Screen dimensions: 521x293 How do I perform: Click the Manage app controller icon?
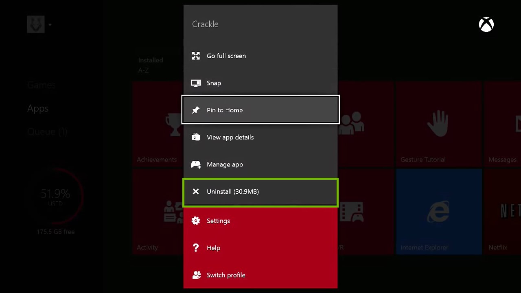coord(196,164)
